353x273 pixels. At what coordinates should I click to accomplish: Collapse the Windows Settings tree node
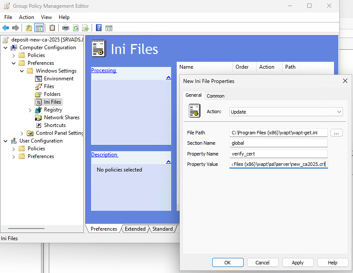point(22,71)
